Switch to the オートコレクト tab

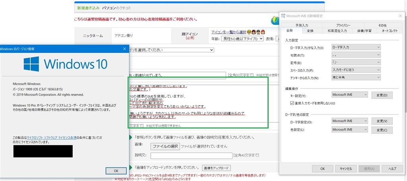tap(390, 31)
